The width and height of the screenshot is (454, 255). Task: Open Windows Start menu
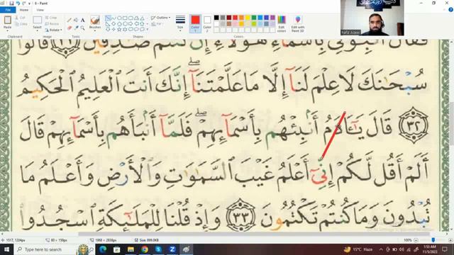tap(6, 249)
